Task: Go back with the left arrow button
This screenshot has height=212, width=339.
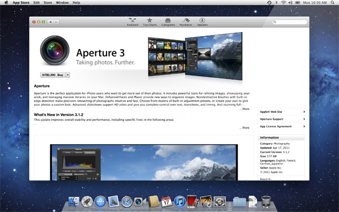Action: (50, 22)
